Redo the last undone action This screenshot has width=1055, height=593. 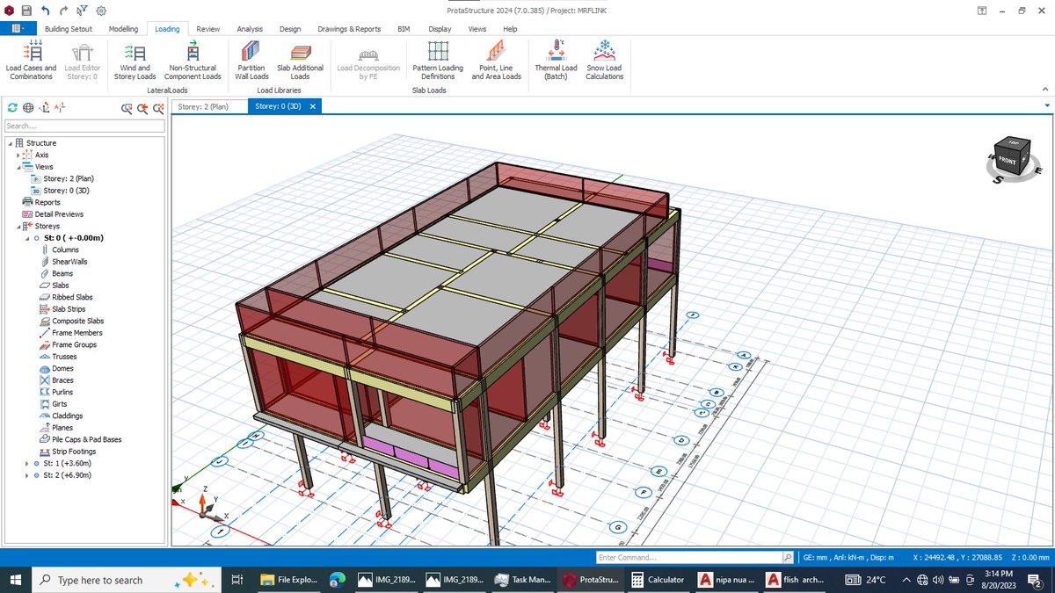point(63,11)
